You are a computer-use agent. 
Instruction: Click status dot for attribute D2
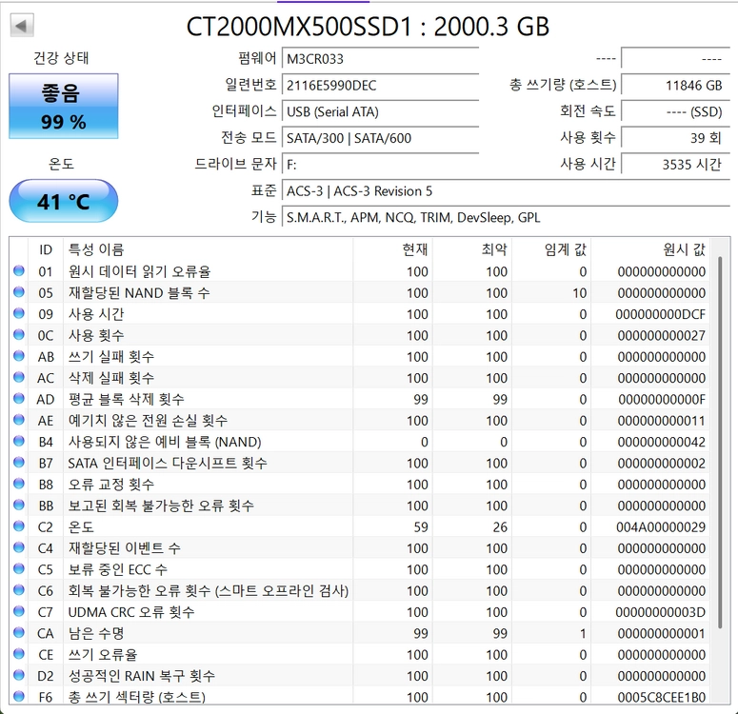click(19, 675)
